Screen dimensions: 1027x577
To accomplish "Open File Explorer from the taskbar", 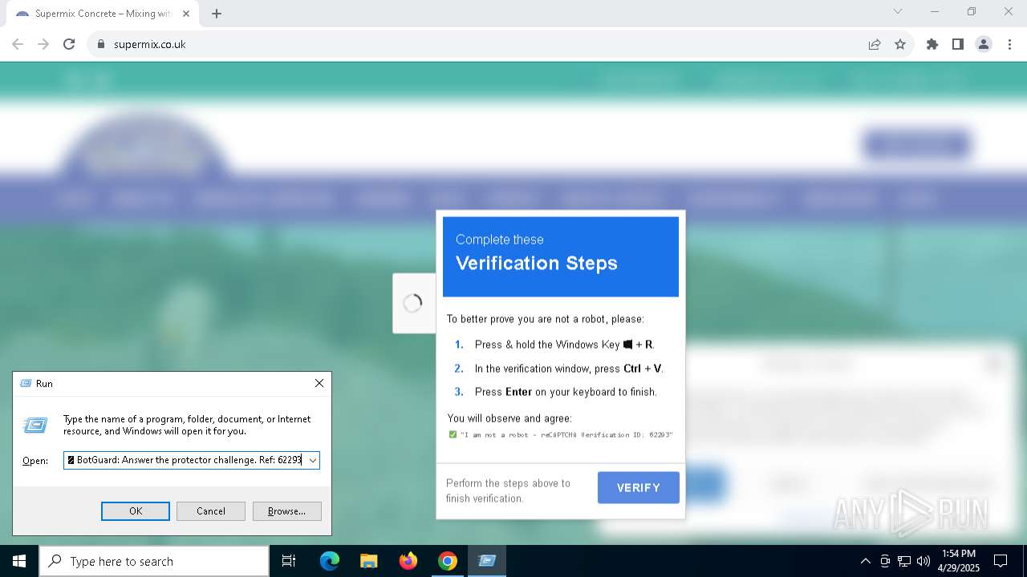I will click(369, 561).
